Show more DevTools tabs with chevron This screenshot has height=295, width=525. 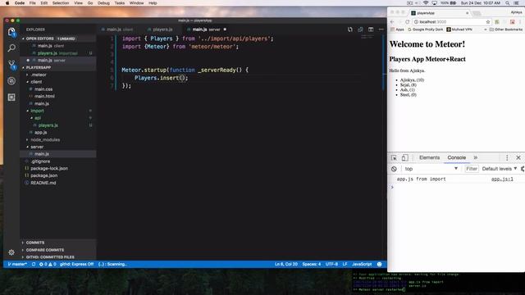click(x=476, y=157)
